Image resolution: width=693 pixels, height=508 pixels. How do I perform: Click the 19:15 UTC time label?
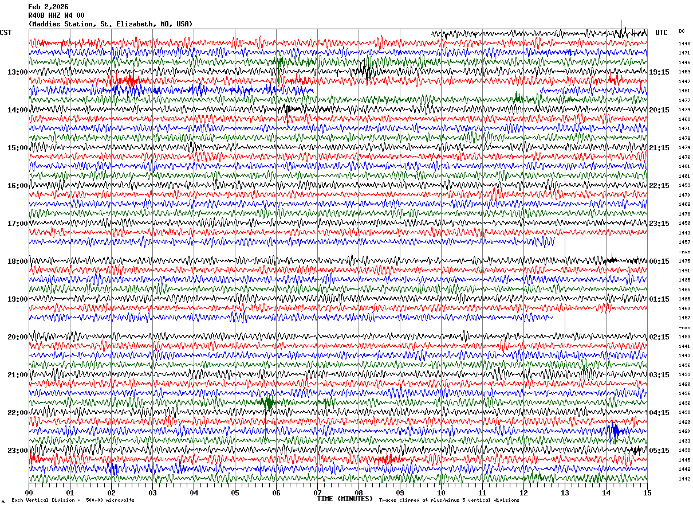[x=659, y=72]
